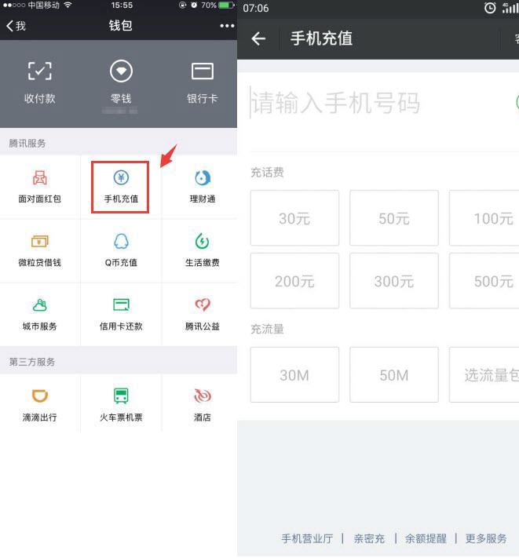This screenshot has height=558, width=519.
Task: Open the 手机营业厅 link
Action: tap(307, 538)
